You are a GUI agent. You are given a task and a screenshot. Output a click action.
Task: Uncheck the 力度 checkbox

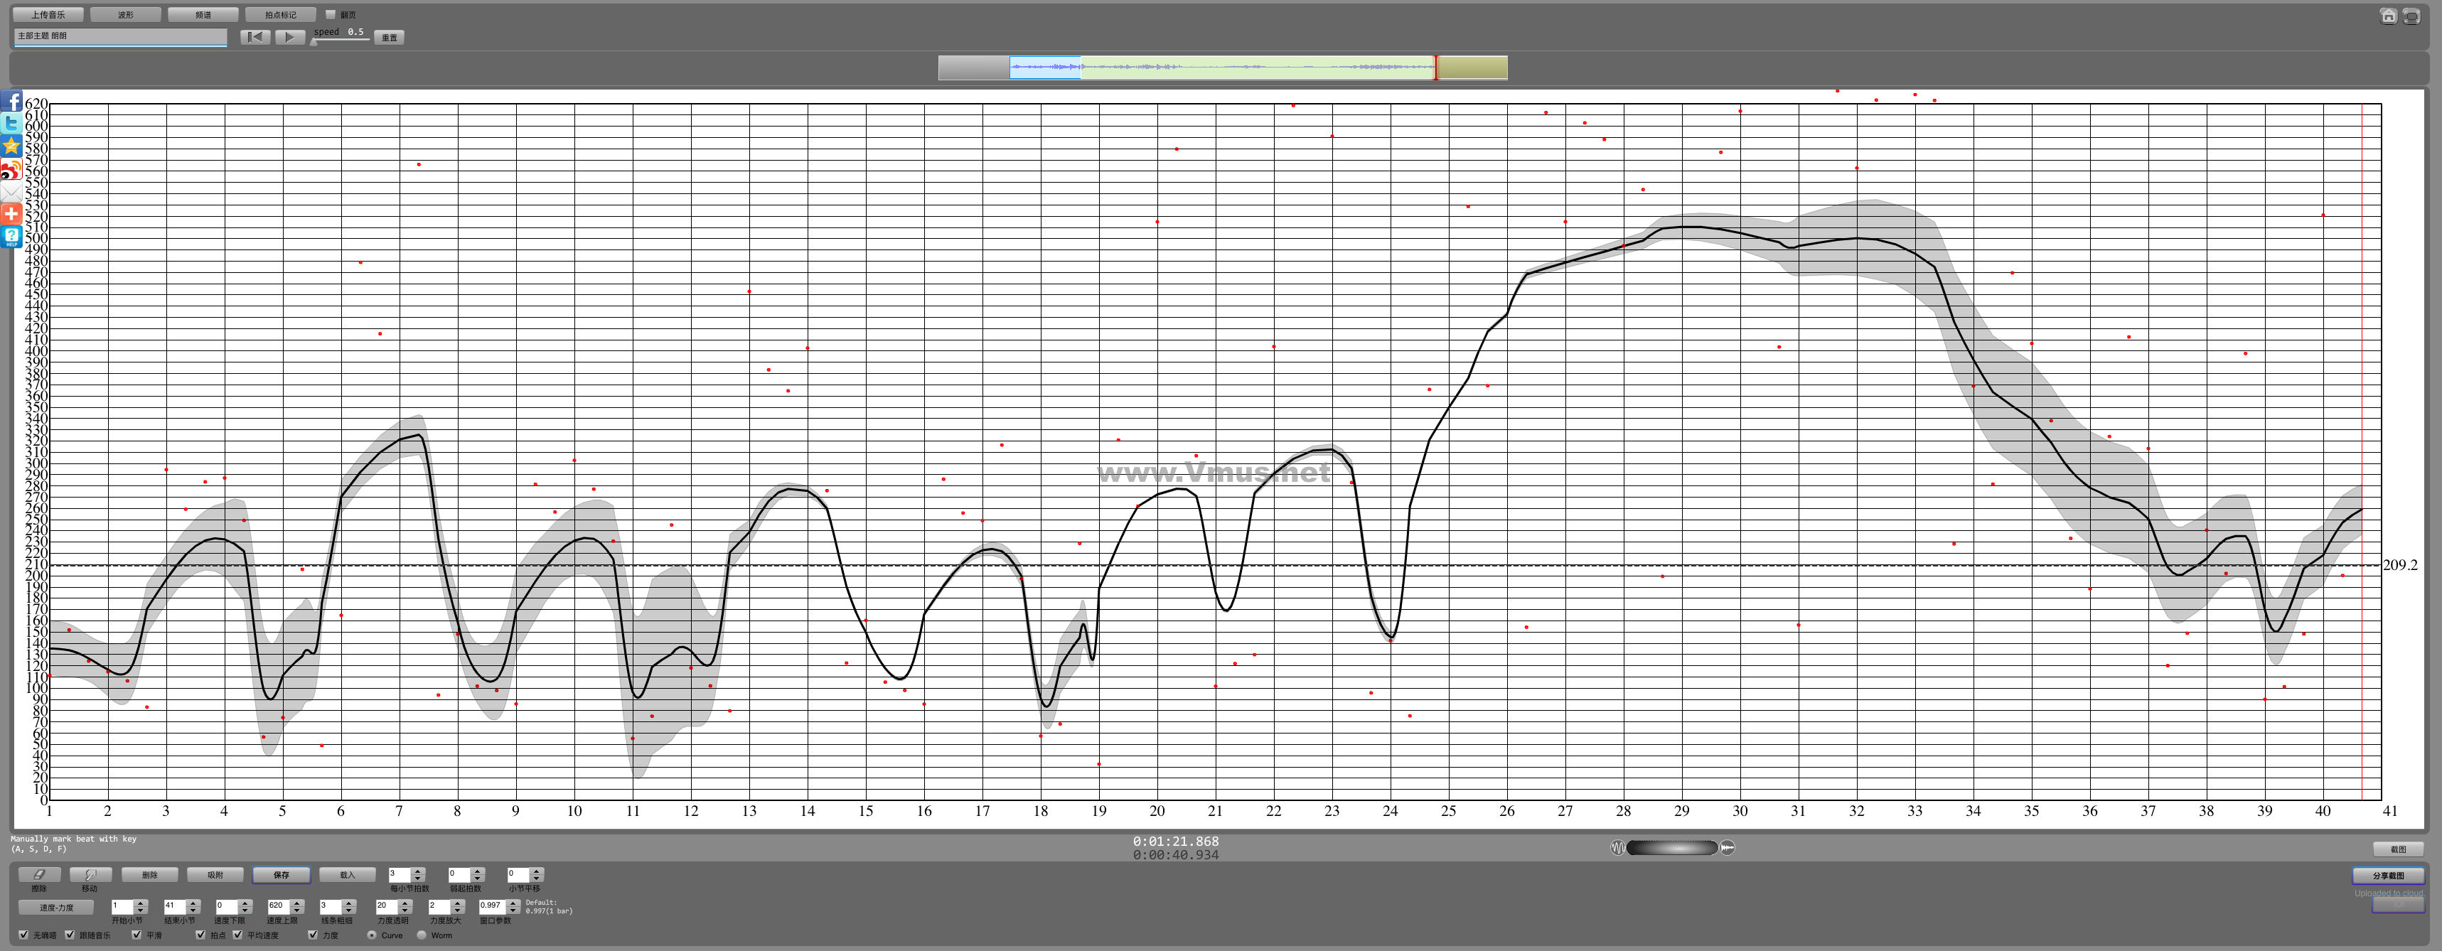(x=313, y=935)
